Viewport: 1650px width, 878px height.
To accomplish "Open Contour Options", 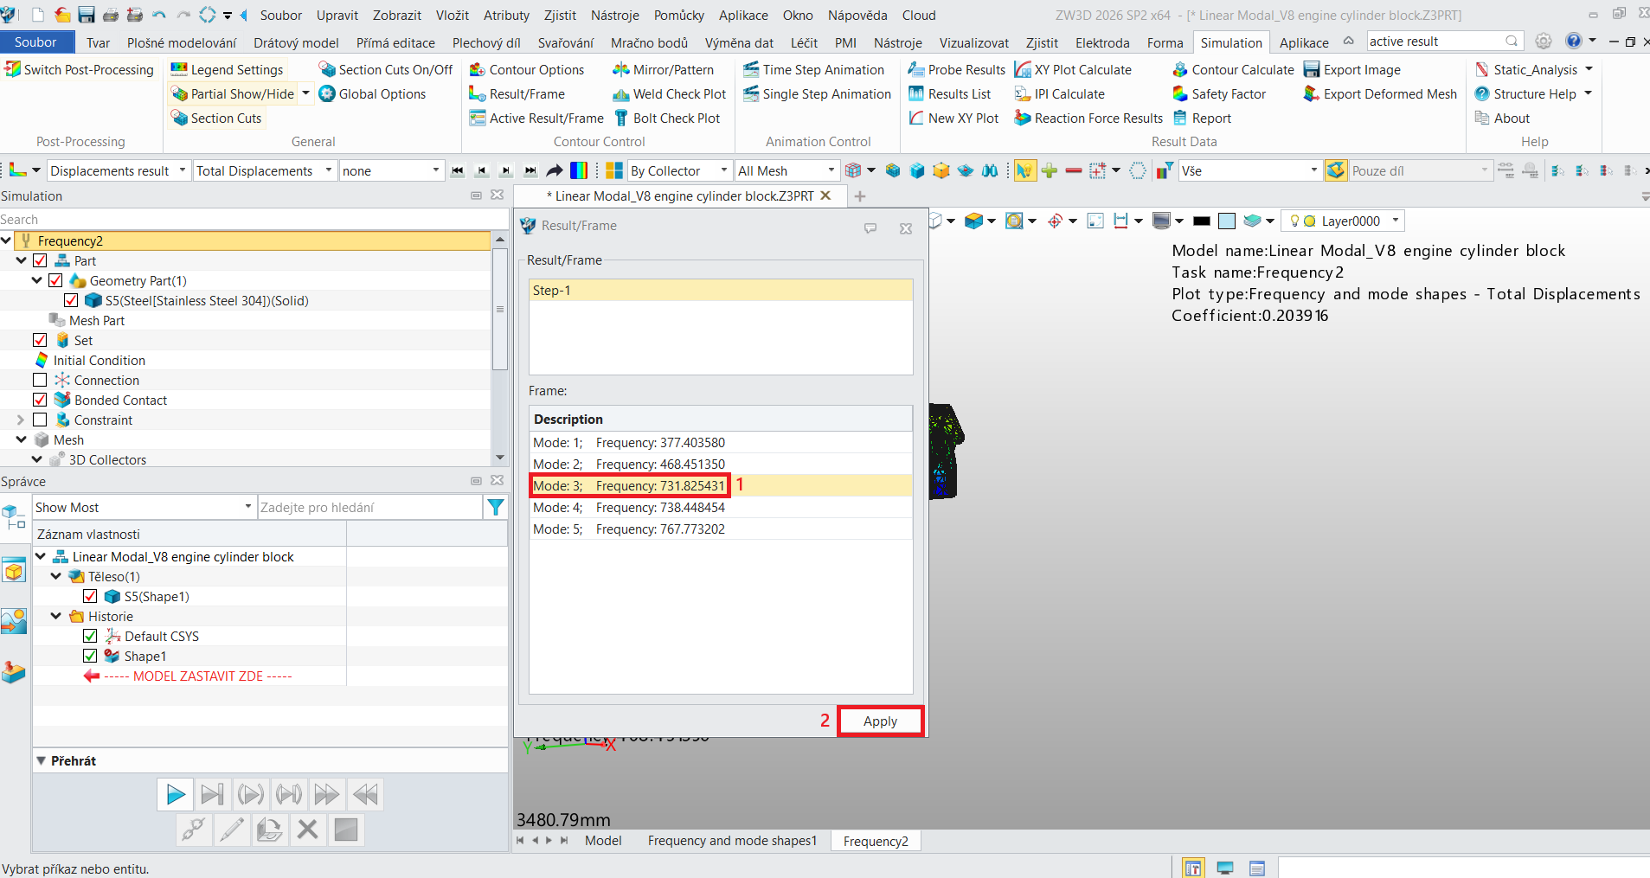I will [x=526, y=70].
